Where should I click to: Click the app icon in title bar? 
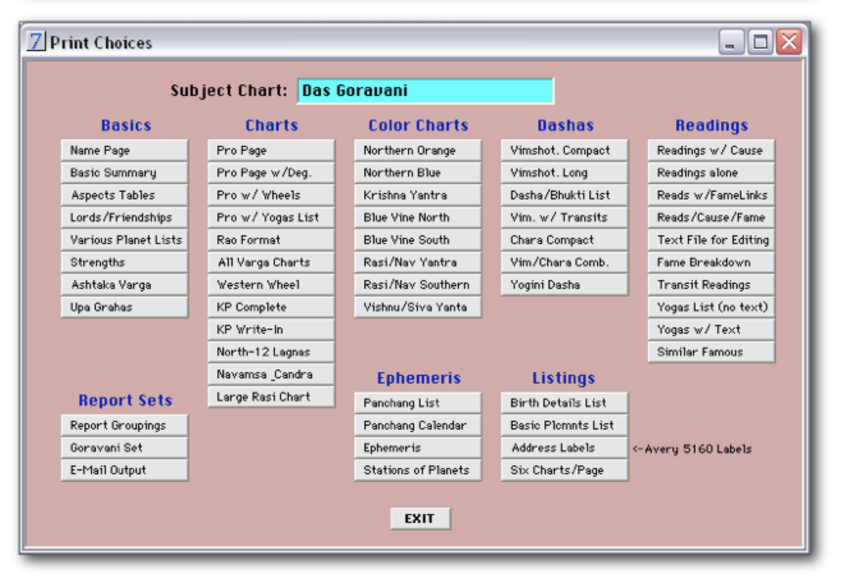pyautogui.click(x=36, y=42)
